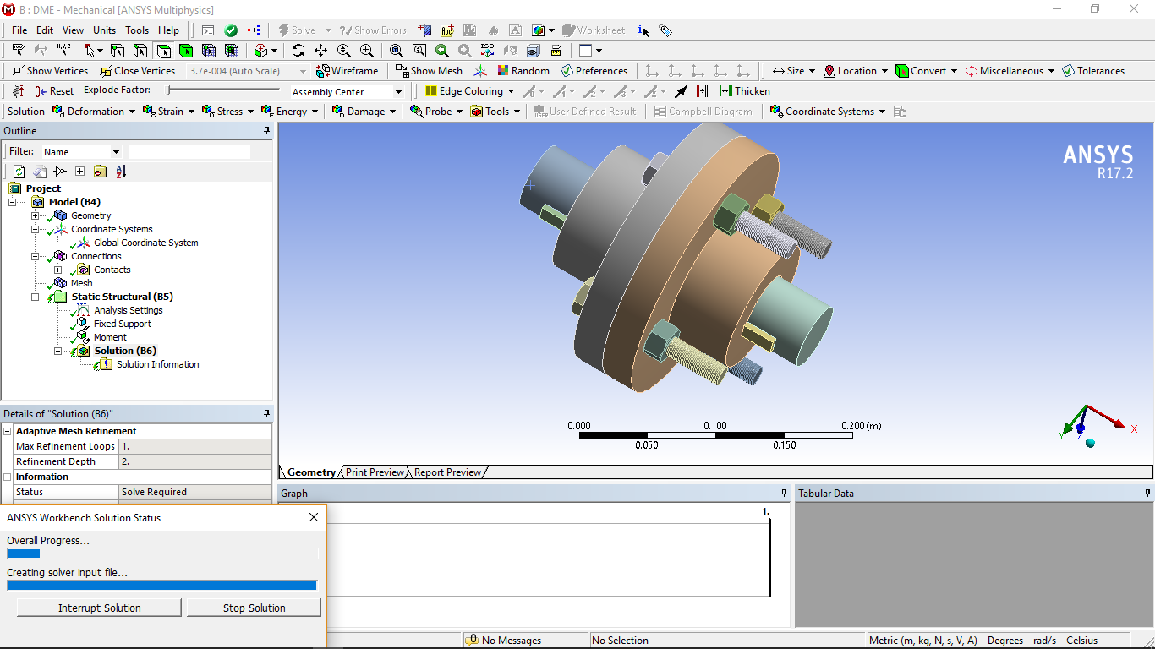The width and height of the screenshot is (1155, 649).
Task: Open the Thicken annotation tool
Action: (725, 91)
